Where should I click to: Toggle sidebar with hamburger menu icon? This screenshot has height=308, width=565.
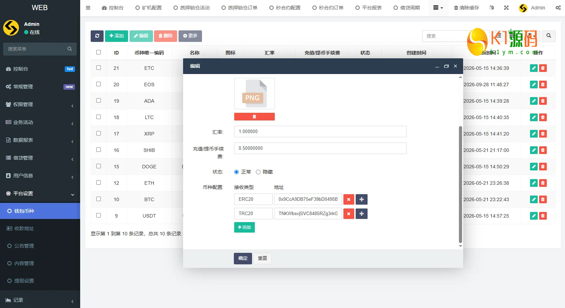click(x=88, y=8)
